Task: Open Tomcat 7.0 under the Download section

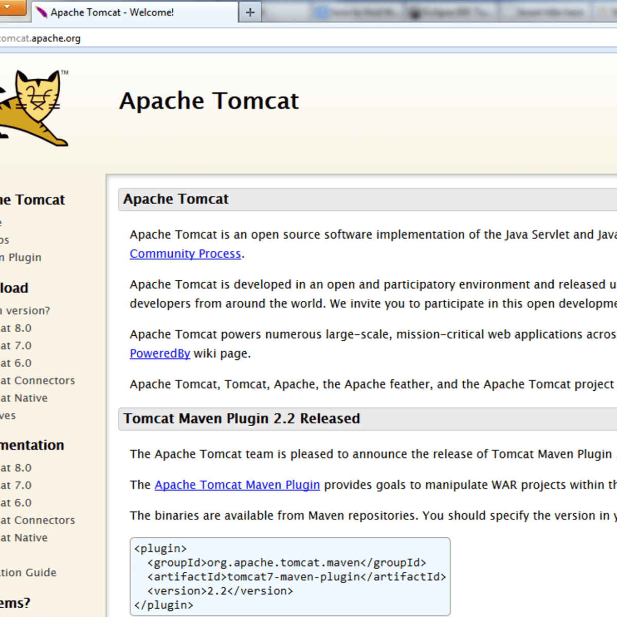Action: [x=16, y=346]
